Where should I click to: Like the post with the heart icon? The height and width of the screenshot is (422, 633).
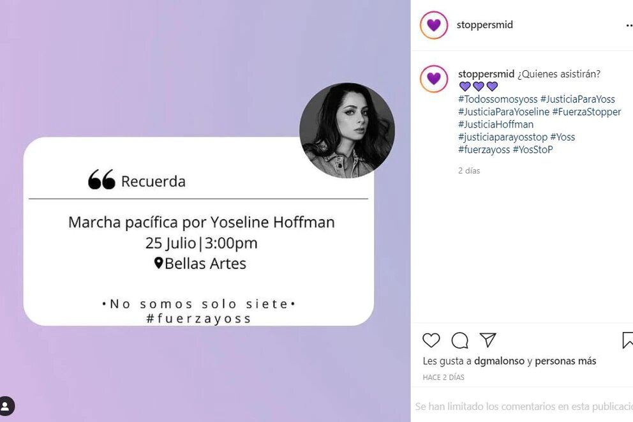coord(431,340)
